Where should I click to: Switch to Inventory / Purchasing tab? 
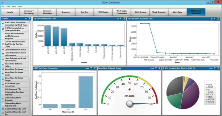click(29, 12)
